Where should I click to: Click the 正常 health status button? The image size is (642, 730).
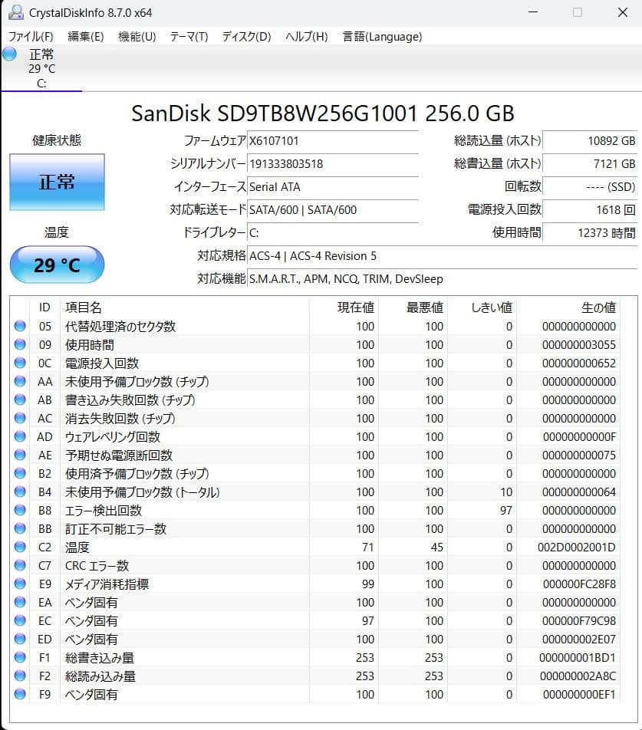point(57,182)
